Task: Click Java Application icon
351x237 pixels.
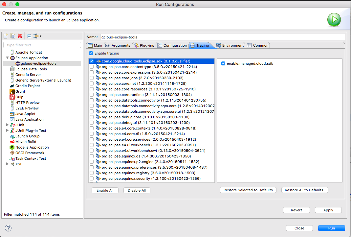Action: (x=12, y=119)
